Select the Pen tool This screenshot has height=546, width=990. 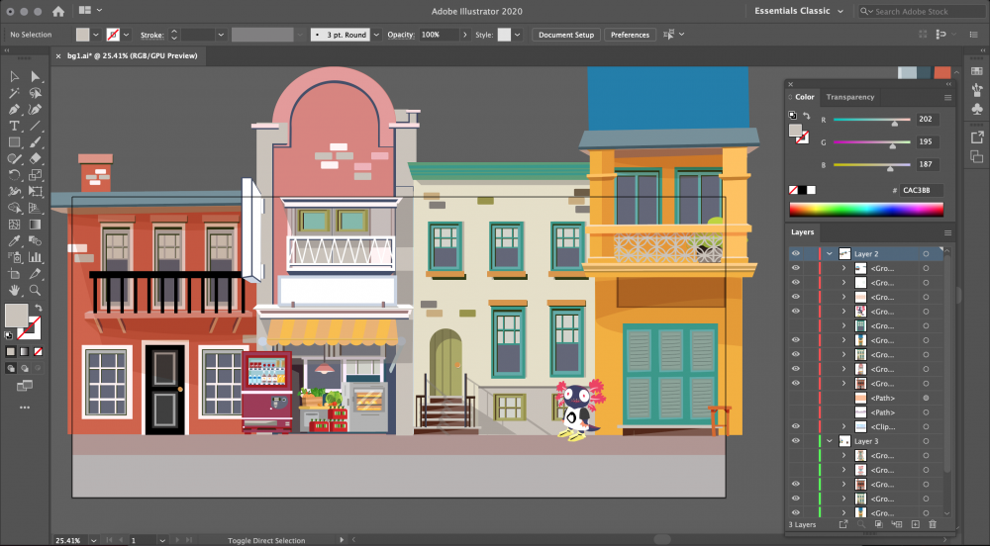[x=14, y=110]
